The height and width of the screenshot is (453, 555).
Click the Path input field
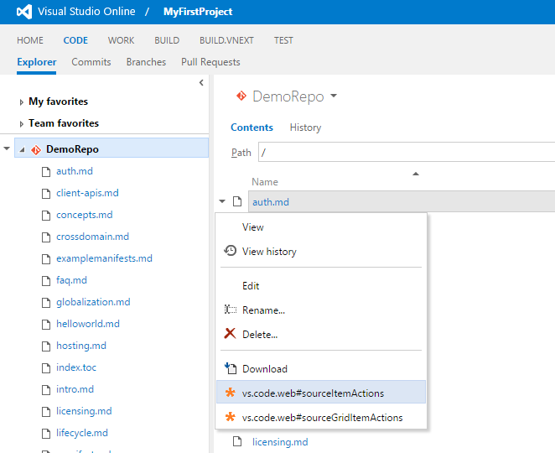407,152
